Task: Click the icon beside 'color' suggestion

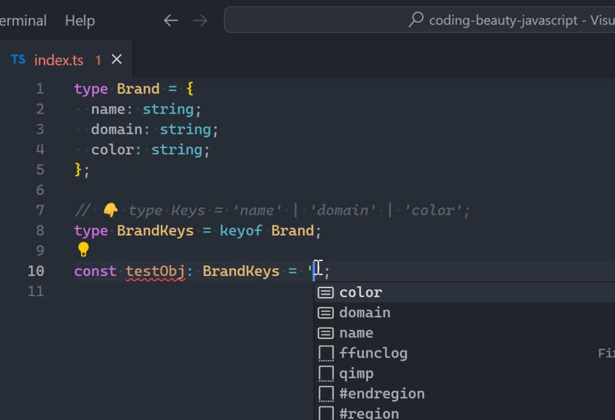Action: pyautogui.click(x=326, y=293)
